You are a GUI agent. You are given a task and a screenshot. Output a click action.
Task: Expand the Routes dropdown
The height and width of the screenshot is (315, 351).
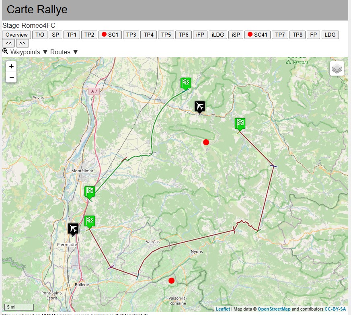(64, 52)
